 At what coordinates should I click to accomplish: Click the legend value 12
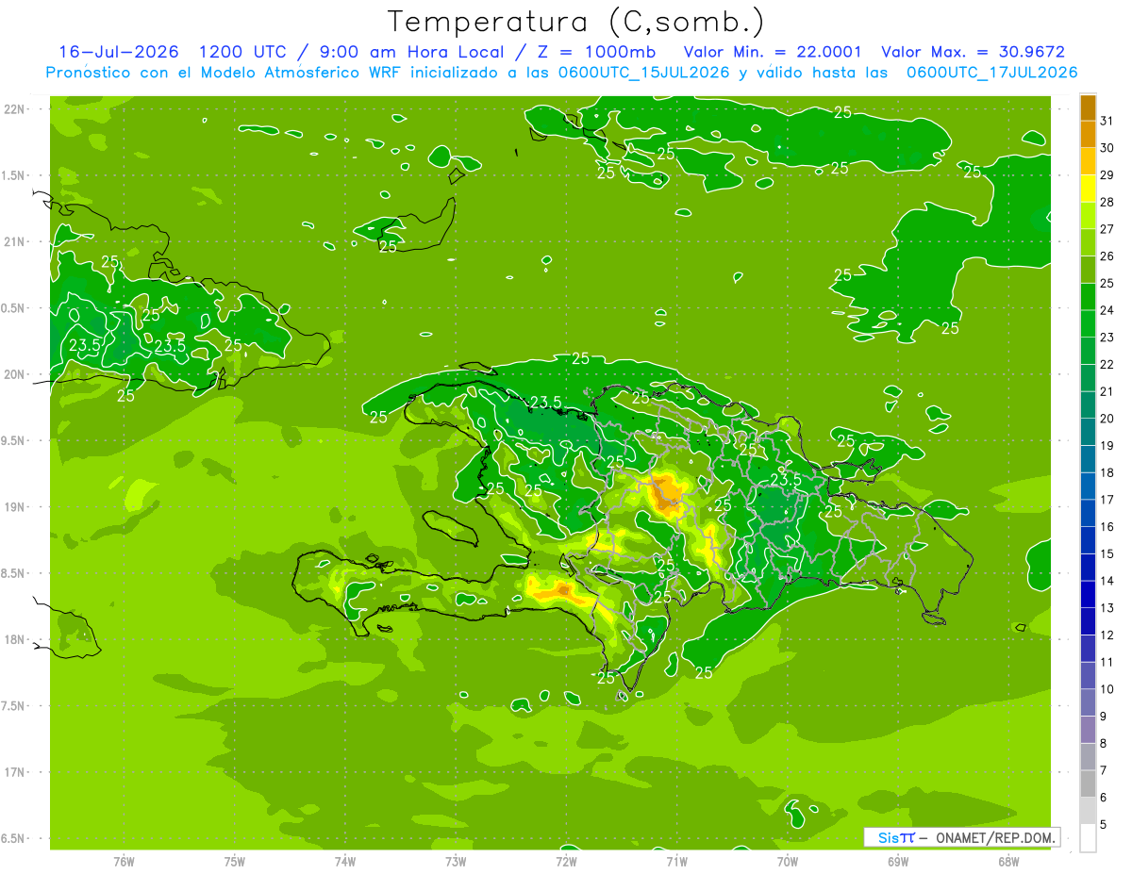tap(1107, 635)
